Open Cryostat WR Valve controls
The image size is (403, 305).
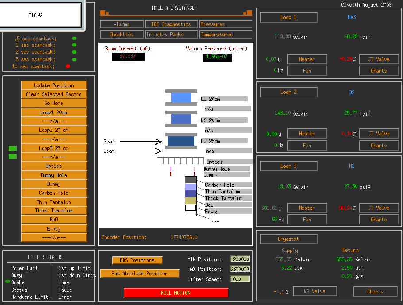click(315, 291)
